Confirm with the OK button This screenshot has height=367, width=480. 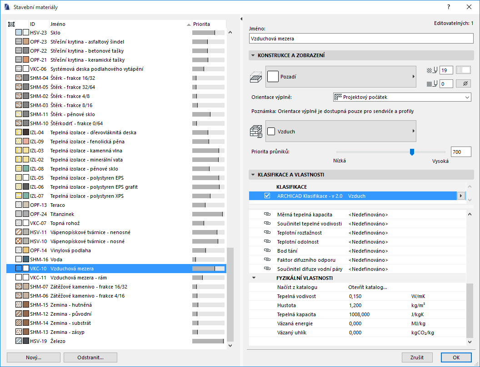456,357
